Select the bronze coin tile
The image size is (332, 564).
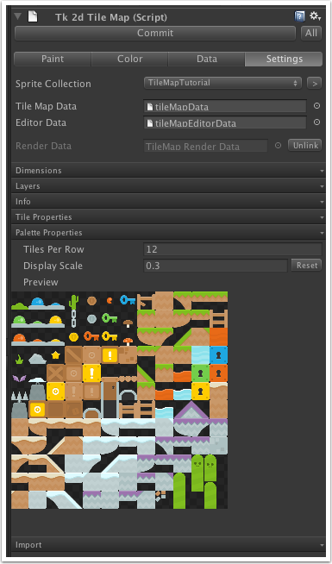tap(91, 300)
